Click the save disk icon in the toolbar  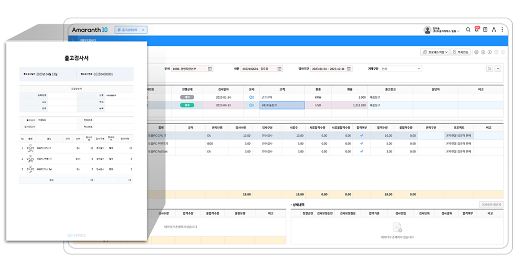pyautogui.click(x=496, y=52)
